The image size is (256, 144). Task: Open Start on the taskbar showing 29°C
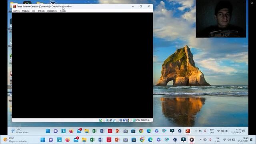[43, 140]
